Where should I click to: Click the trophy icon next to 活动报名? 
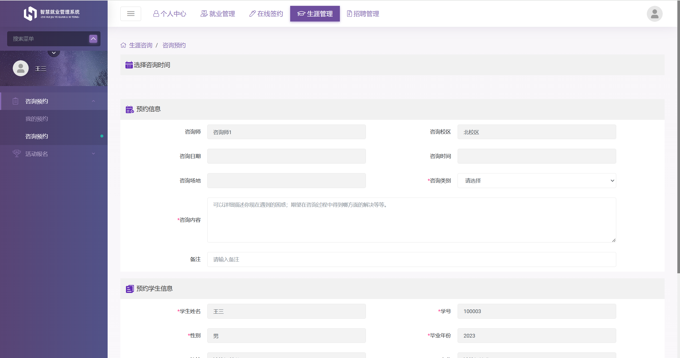(x=16, y=154)
